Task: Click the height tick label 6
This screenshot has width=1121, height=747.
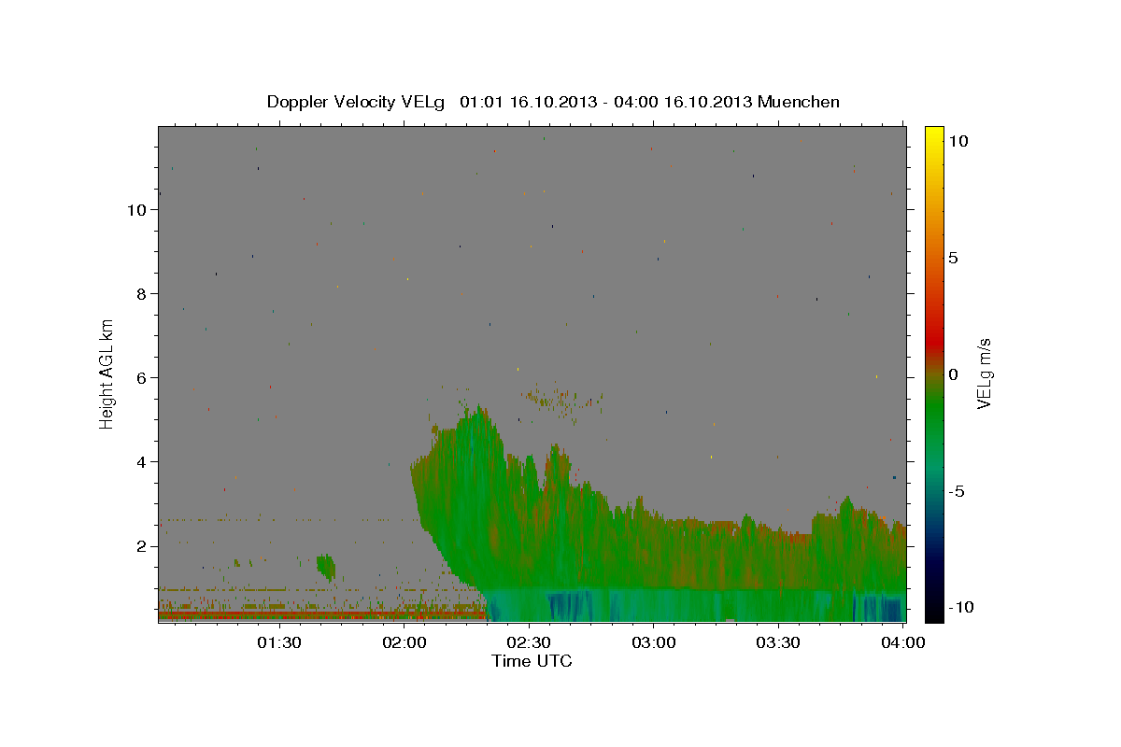Action: [142, 378]
